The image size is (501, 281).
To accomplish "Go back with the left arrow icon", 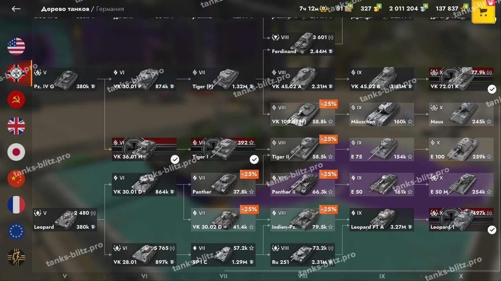I will [x=16, y=9].
